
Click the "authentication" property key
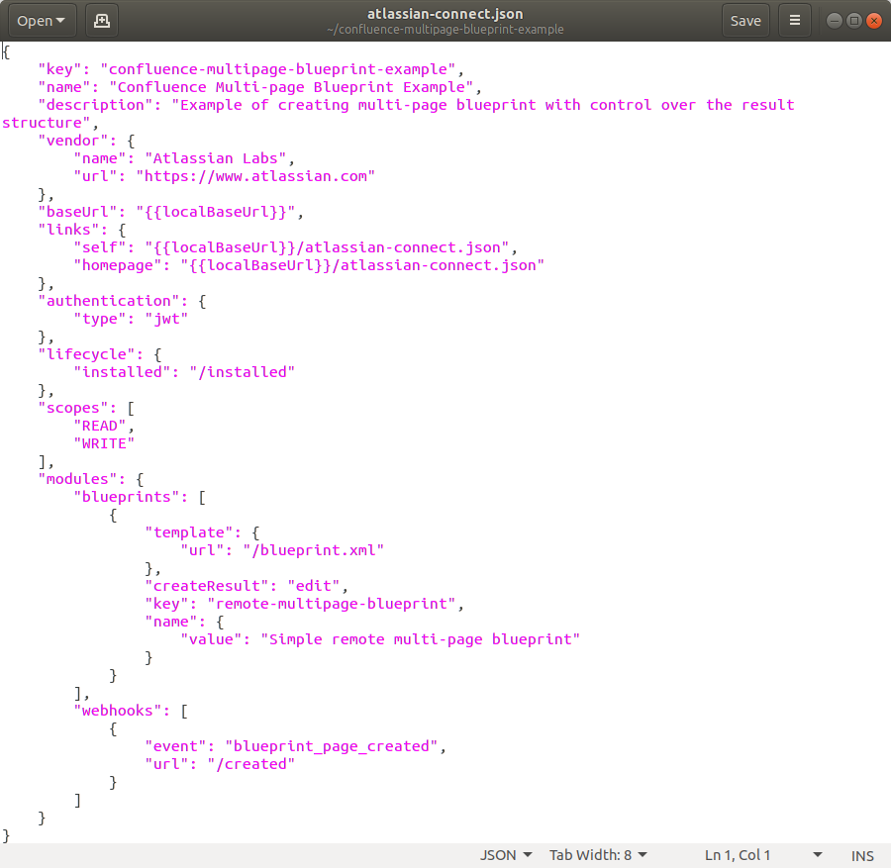click(109, 301)
